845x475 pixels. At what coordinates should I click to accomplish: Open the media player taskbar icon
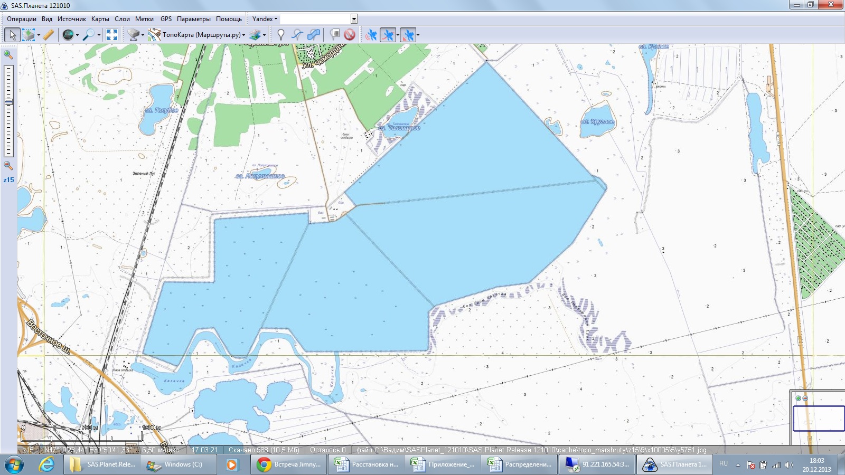coord(231,464)
